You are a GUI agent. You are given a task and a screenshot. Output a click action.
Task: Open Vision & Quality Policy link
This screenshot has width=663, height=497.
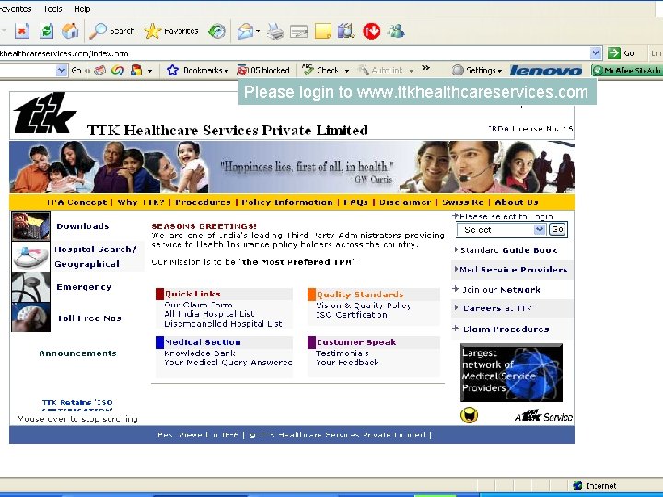363,306
